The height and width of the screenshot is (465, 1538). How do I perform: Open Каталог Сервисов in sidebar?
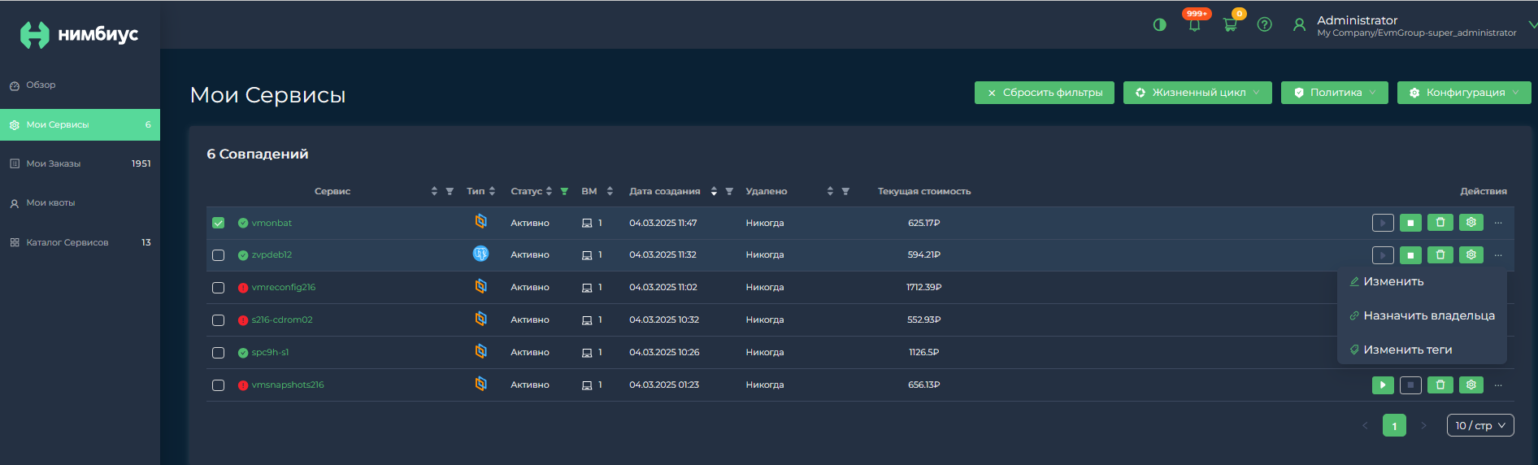tap(80, 242)
